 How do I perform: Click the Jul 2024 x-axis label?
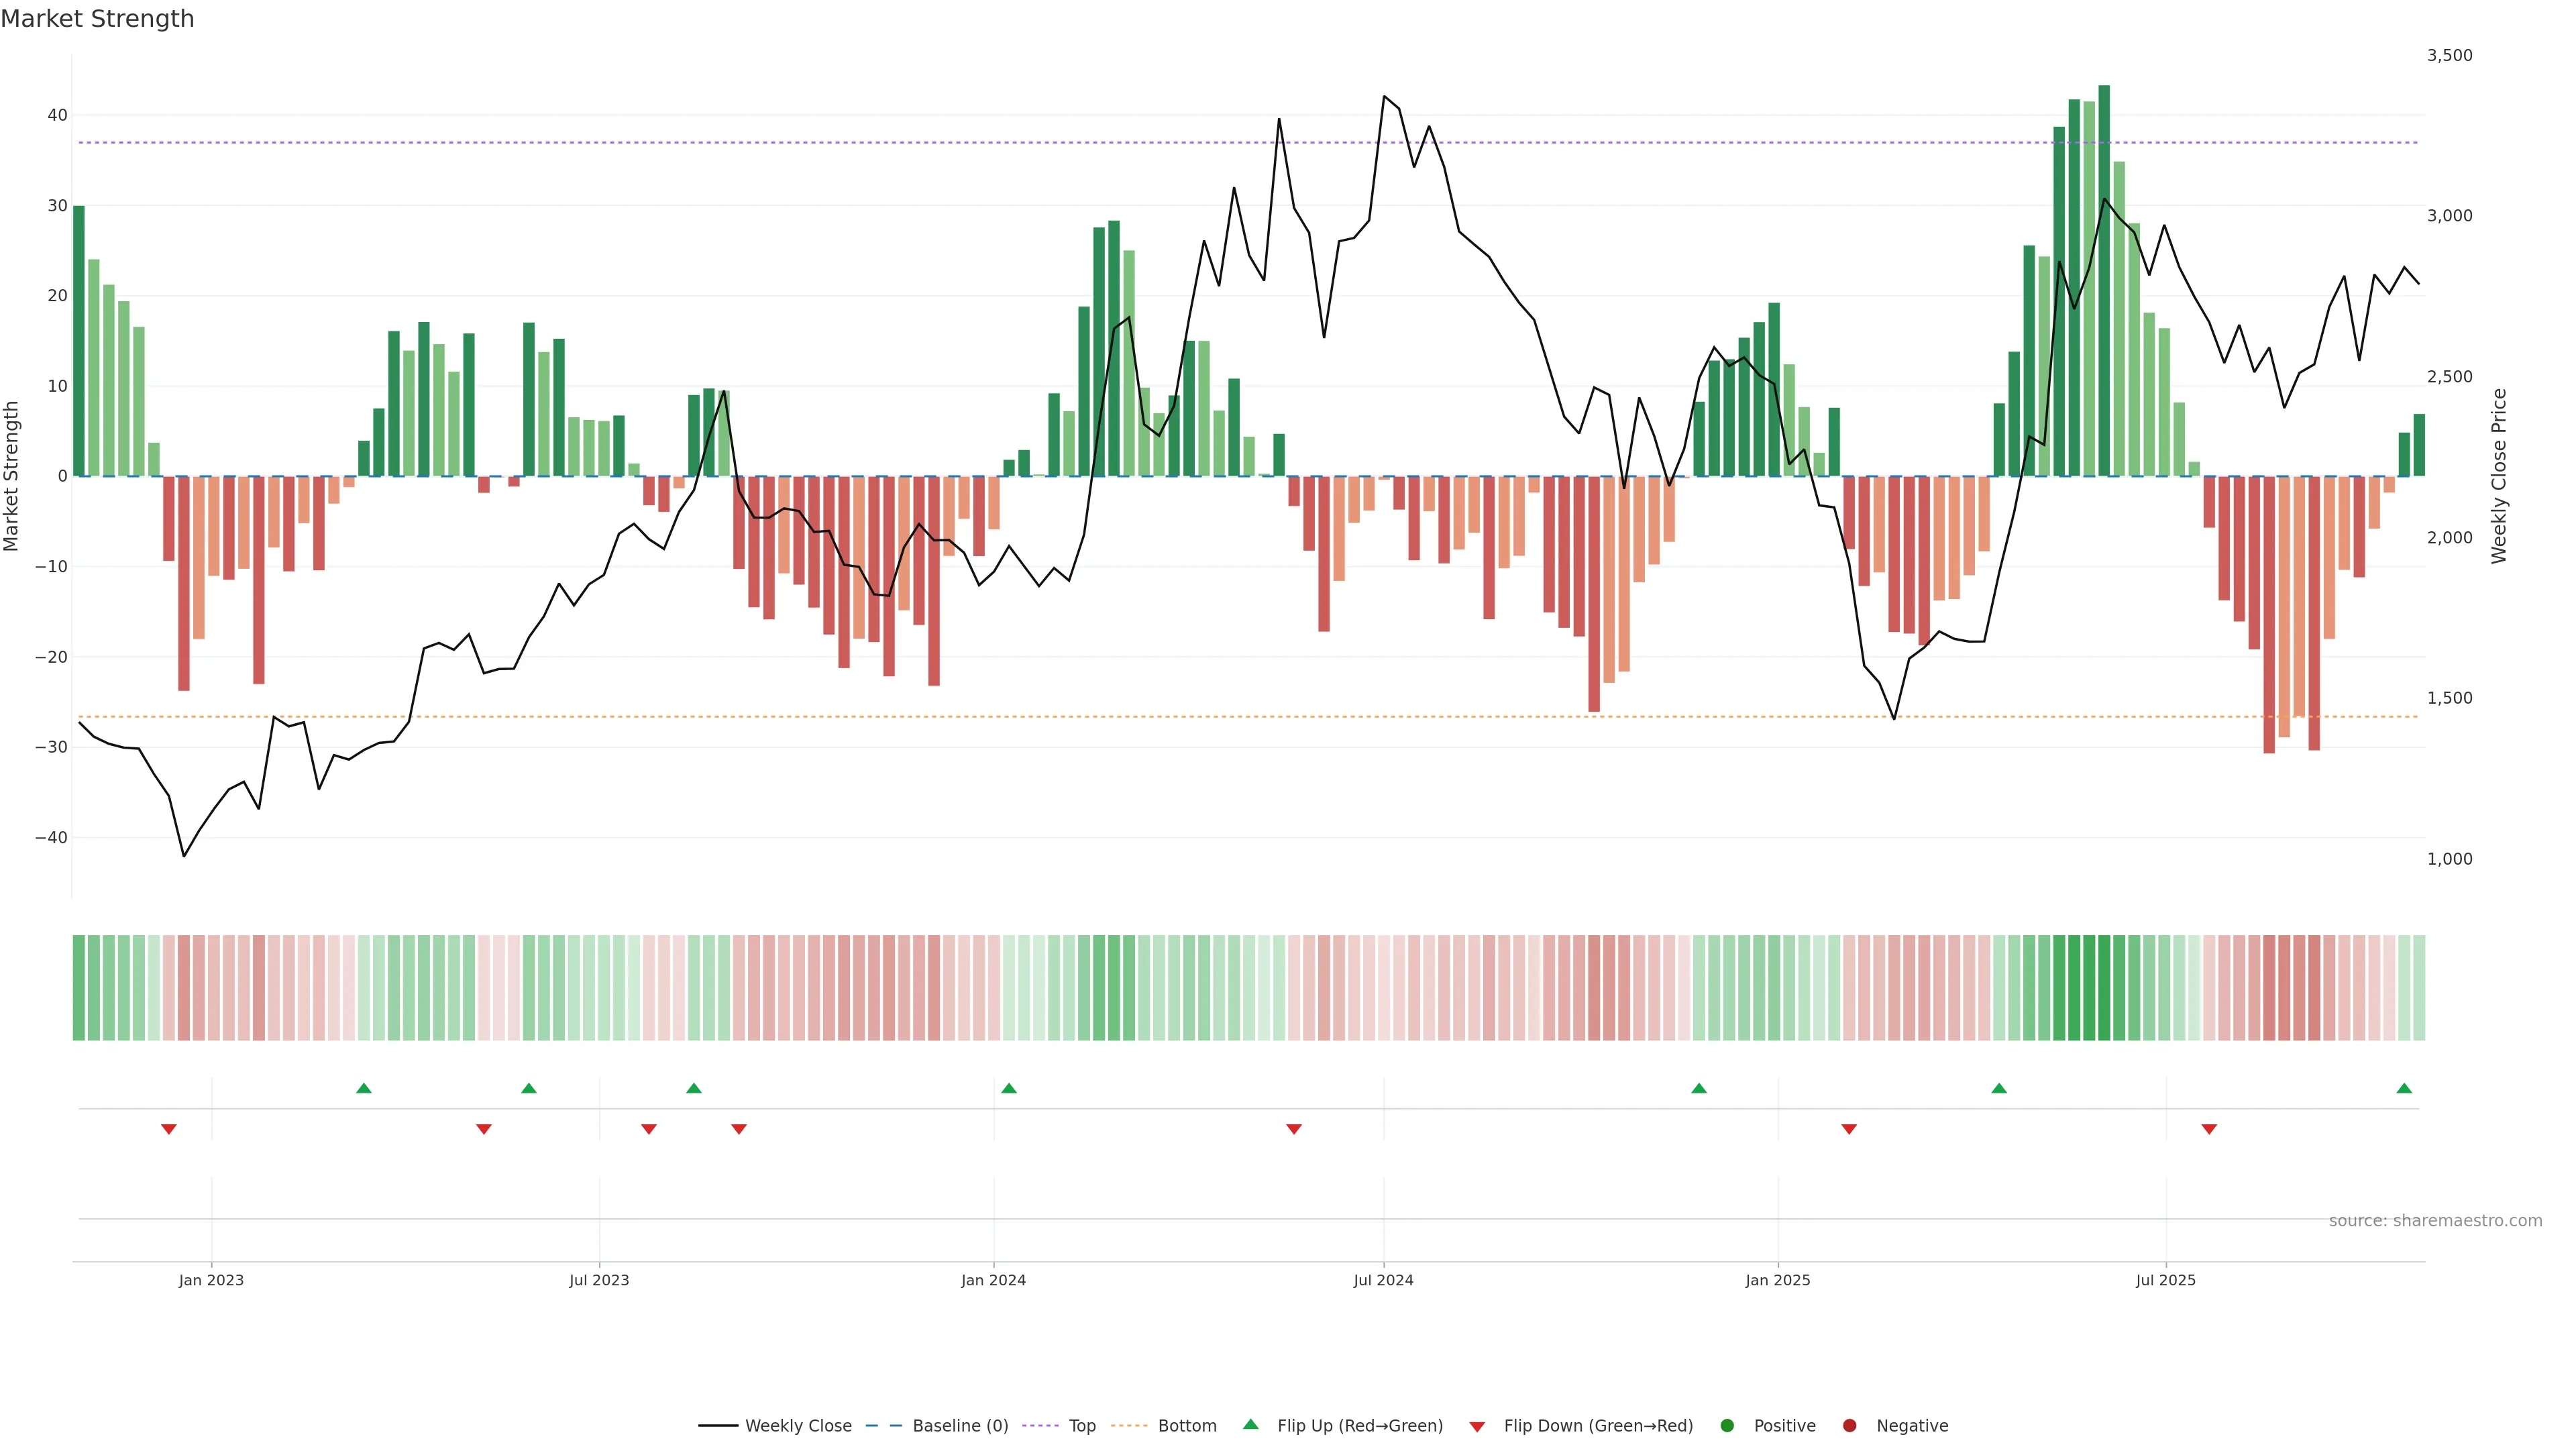click(x=1383, y=1280)
